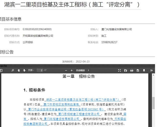This screenshot has width=157, height=127.
Task: Switch PDF to presentation fullscreen mode
Action: click(119, 70)
